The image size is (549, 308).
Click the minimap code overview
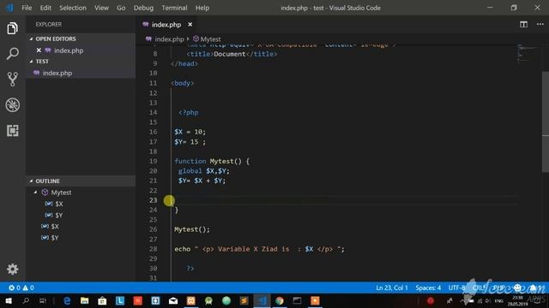coord(528,54)
